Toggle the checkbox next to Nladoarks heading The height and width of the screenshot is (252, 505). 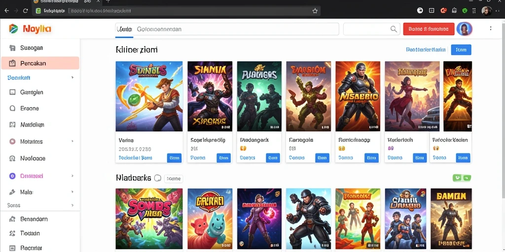(157, 178)
